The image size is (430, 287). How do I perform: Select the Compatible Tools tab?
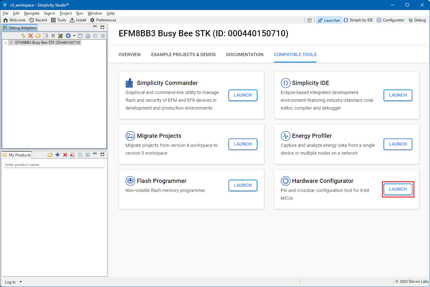(295, 54)
